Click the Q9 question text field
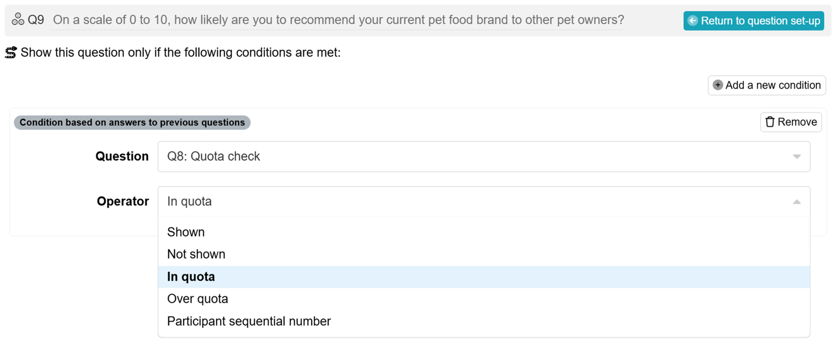 pyautogui.click(x=338, y=19)
